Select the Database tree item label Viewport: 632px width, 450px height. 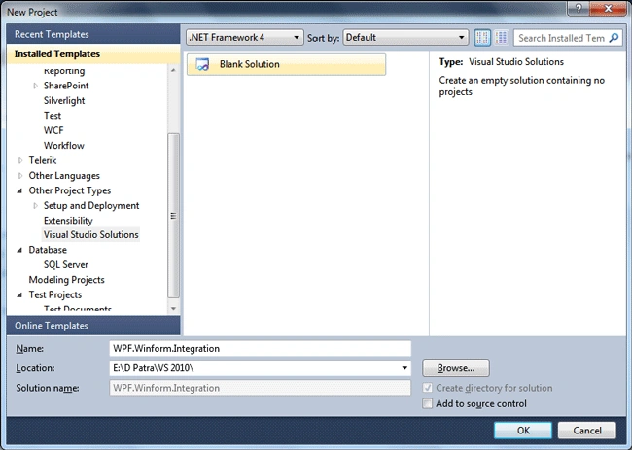48,250
